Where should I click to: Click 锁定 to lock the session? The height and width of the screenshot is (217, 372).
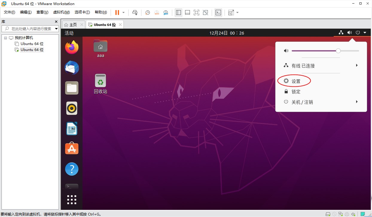(x=295, y=92)
